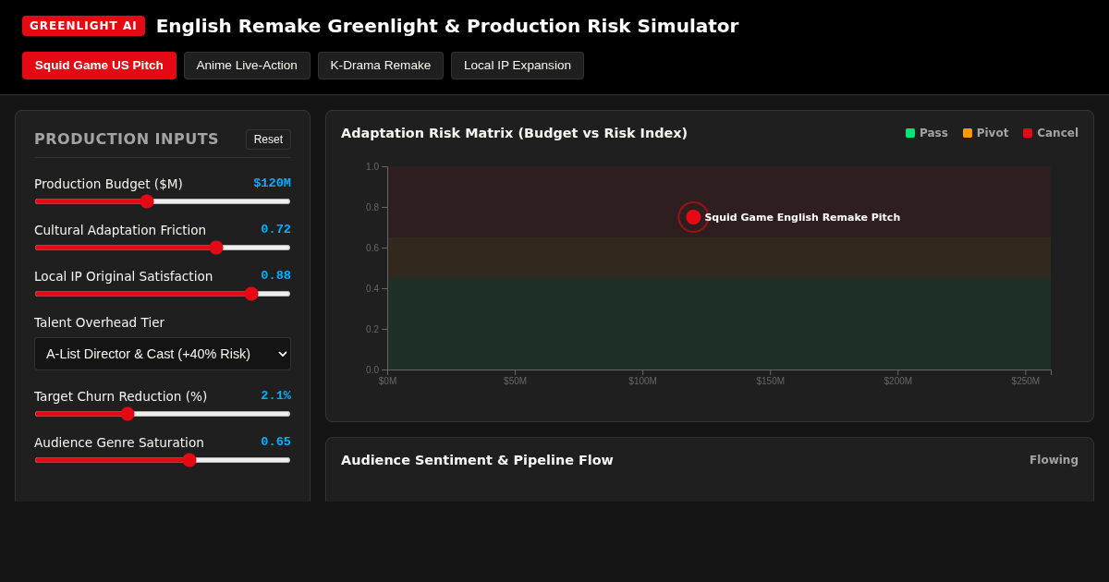Open the Talent Overhead Tier dropdown
The width and height of the screenshot is (1109, 582).
pyautogui.click(x=163, y=354)
